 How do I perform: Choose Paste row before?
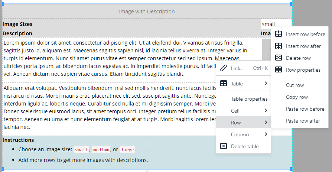pyautogui.click(x=305, y=109)
